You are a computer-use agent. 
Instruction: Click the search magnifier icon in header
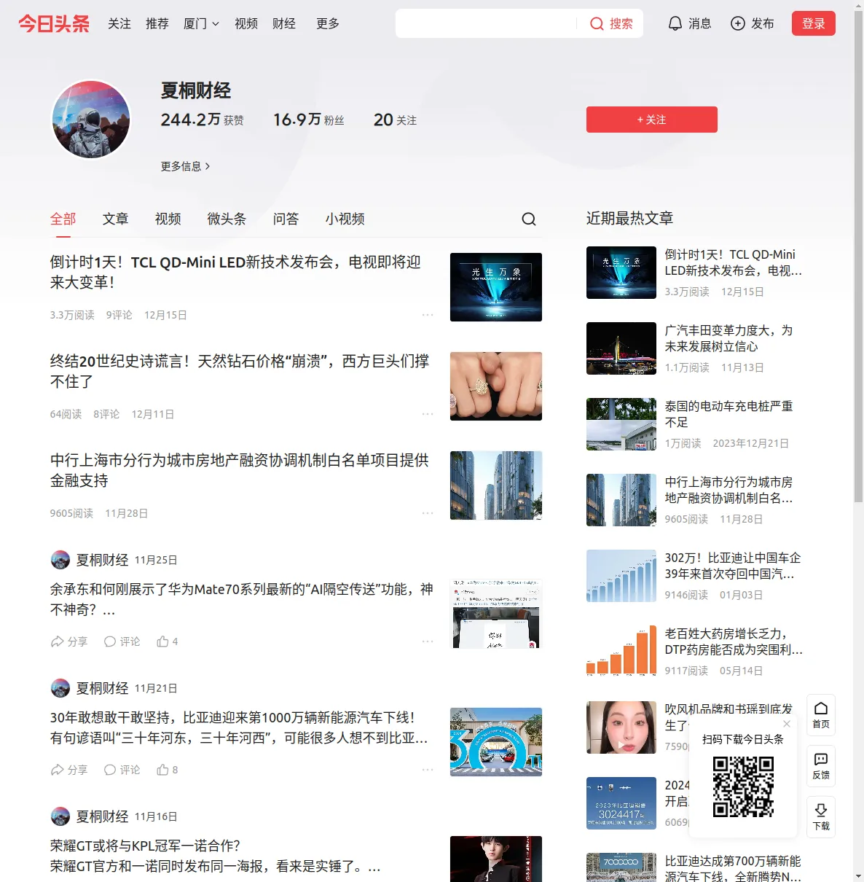(x=597, y=24)
